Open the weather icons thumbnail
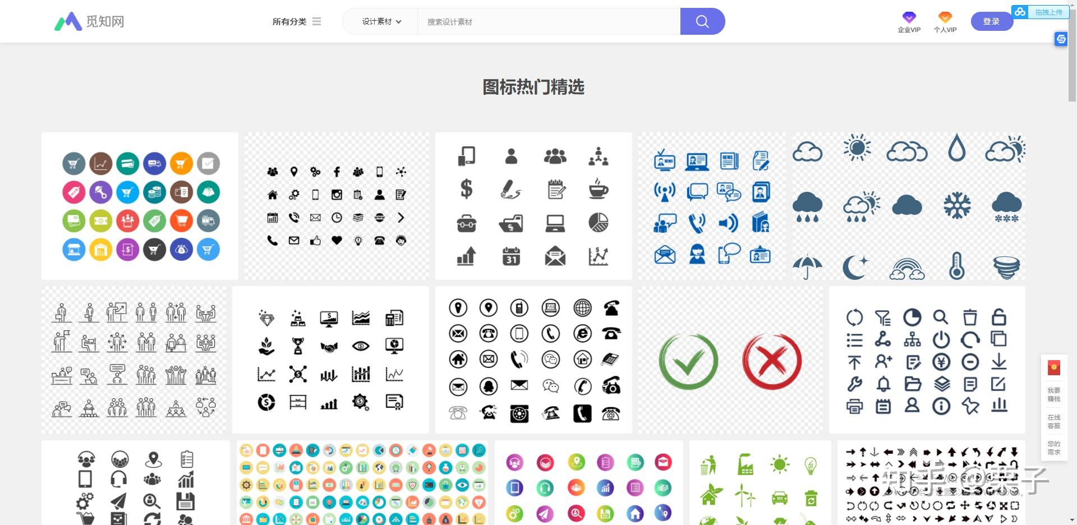This screenshot has width=1077, height=525. click(908, 206)
